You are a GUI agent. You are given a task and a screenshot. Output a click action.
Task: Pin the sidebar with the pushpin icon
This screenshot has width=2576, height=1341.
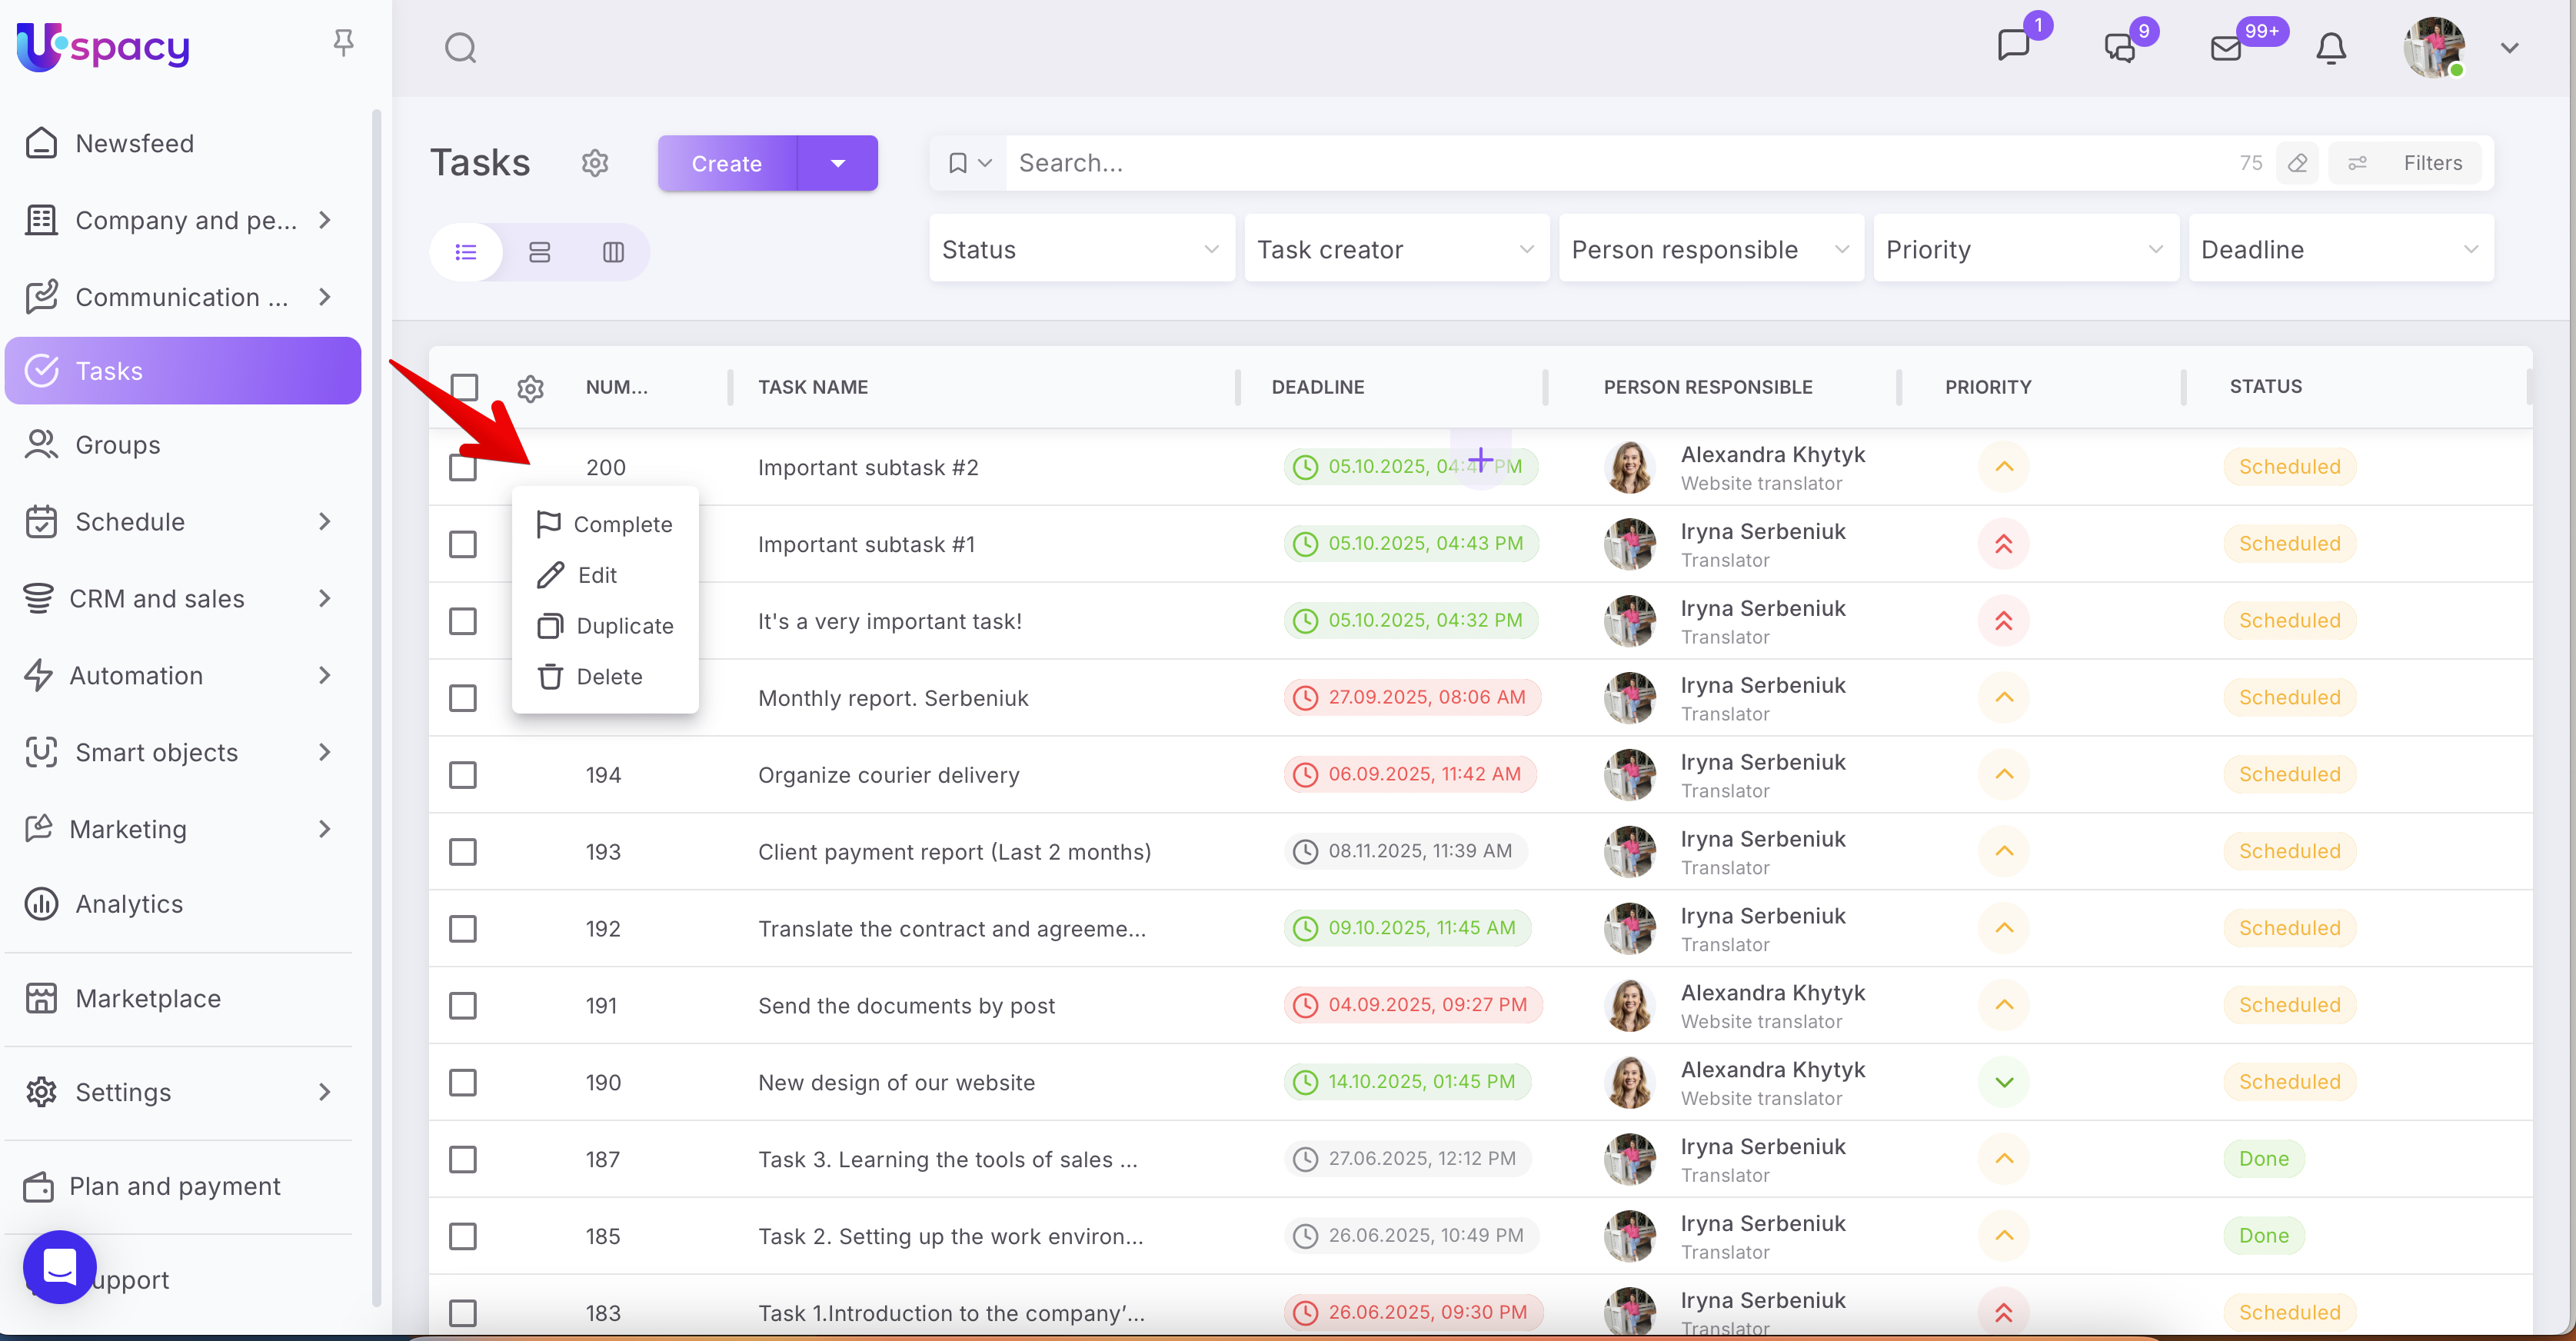(x=343, y=42)
